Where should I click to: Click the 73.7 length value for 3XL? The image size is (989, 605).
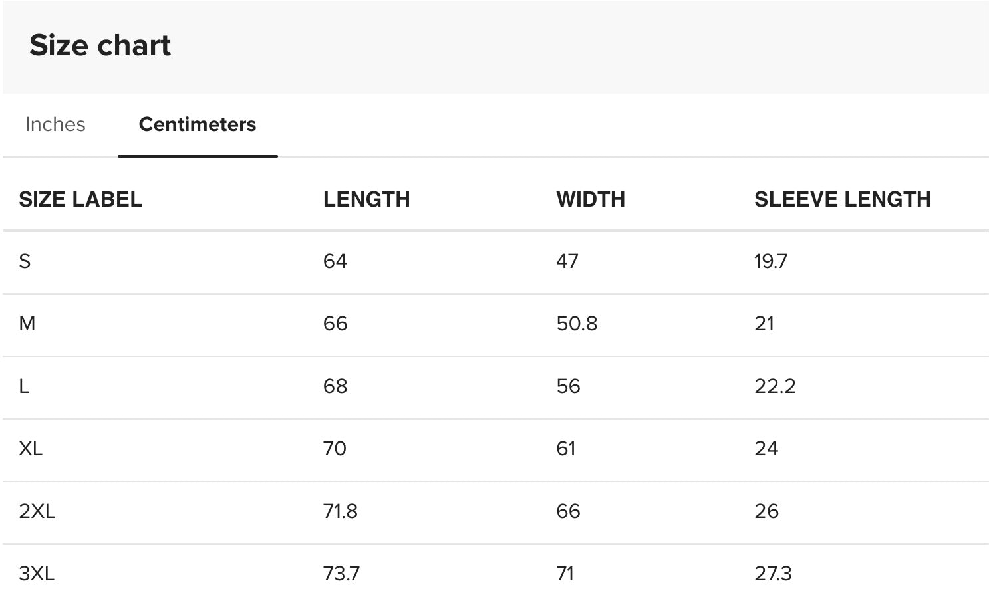[x=341, y=574]
